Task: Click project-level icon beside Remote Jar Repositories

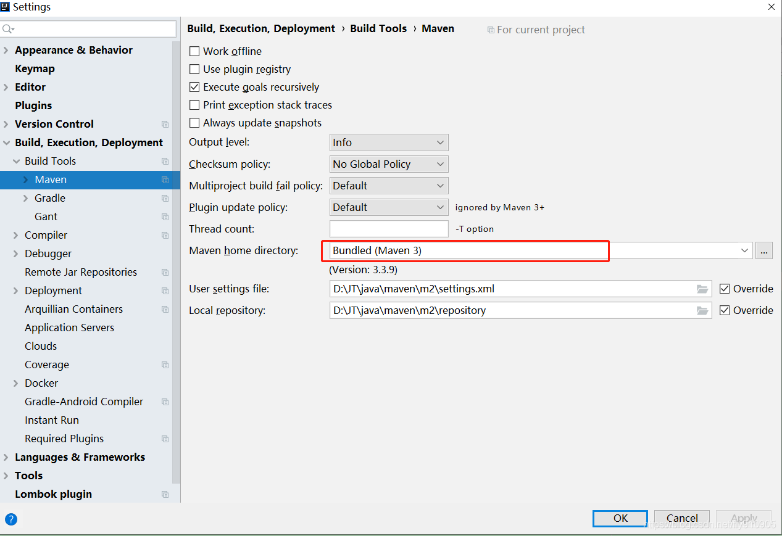Action: 165,272
